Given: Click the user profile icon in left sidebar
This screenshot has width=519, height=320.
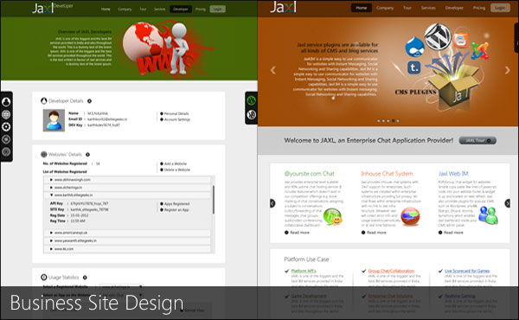Looking at the screenshot, I should [6, 102].
